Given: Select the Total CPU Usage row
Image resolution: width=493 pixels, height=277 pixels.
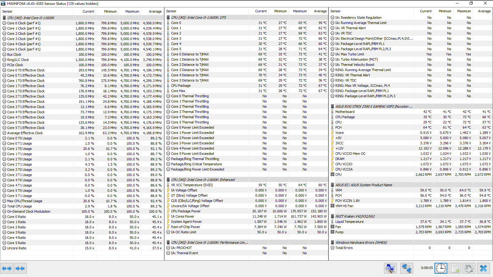Looking at the screenshot, I should pyautogui.click(x=82, y=206).
